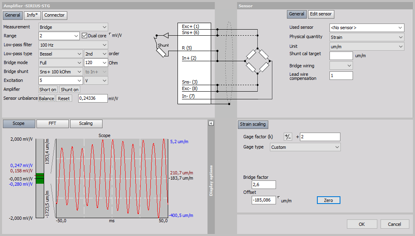The image size is (415, 236).
Task: Switch to the Edit sensor tab
Action: [321, 14]
